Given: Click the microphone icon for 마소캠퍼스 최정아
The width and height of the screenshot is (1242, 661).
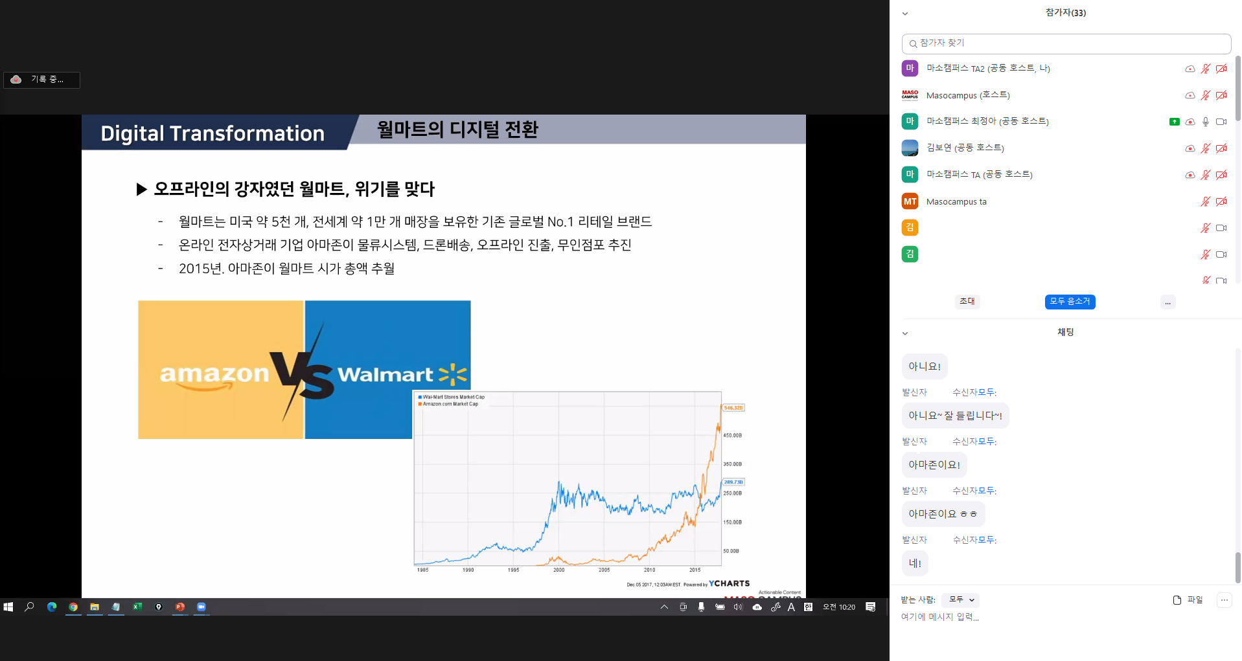Looking at the screenshot, I should point(1205,122).
